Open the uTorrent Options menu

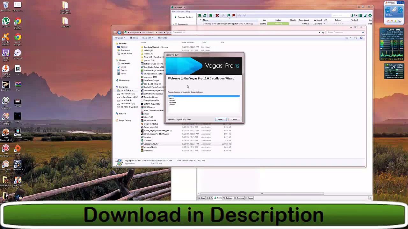[181, 11]
